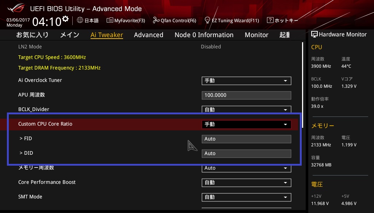Open Ai Overclock Tuner dropdown
The image size is (374, 213).
pos(247,80)
